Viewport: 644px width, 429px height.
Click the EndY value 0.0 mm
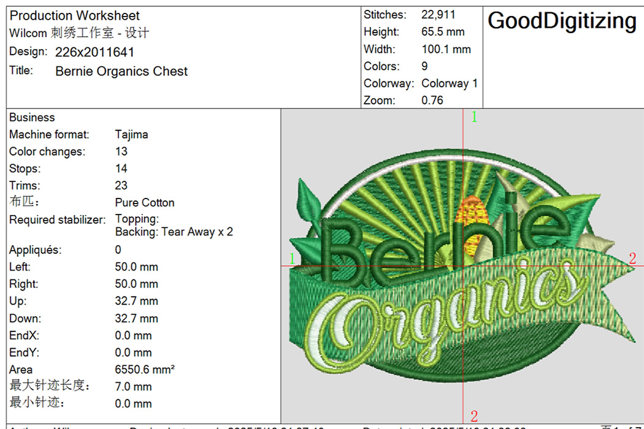pyautogui.click(x=133, y=352)
